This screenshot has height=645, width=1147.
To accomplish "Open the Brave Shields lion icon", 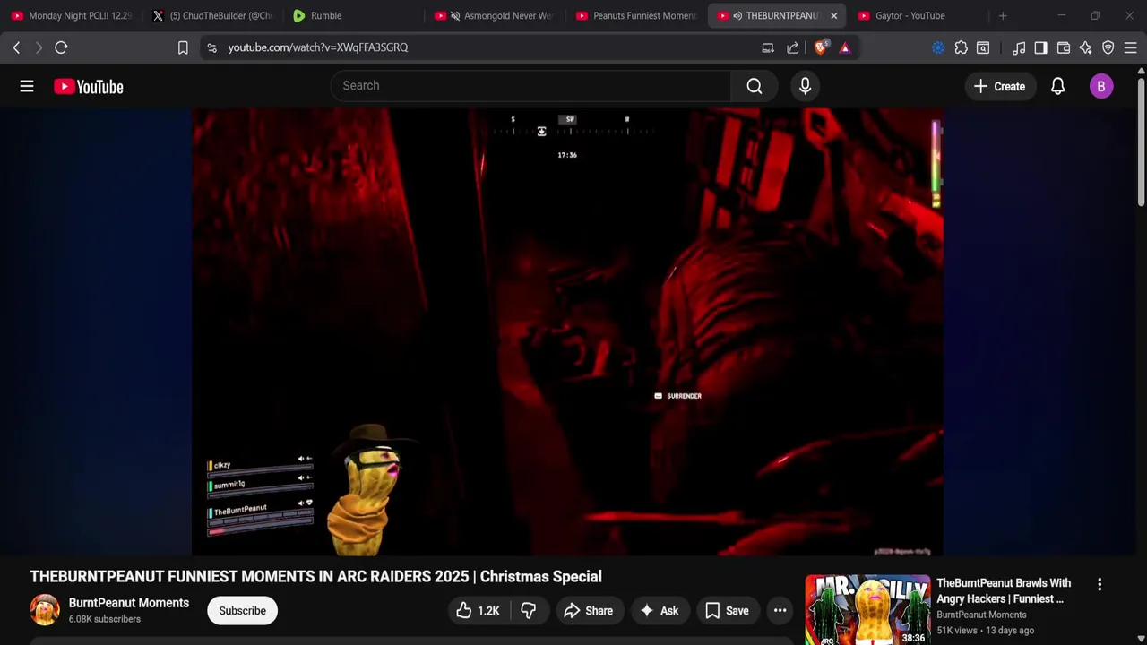I will (x=820, y=47).
